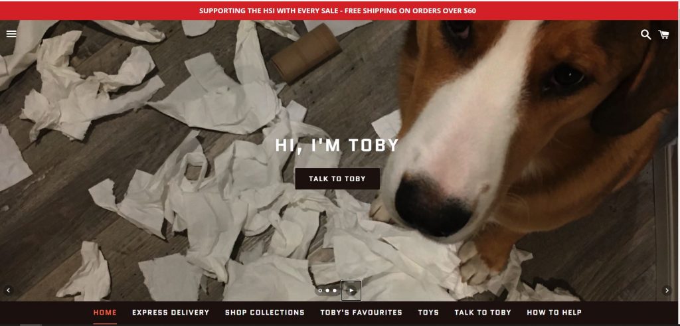Open the Toys nav item
This screenshot has height=326, width=680.
428,312
